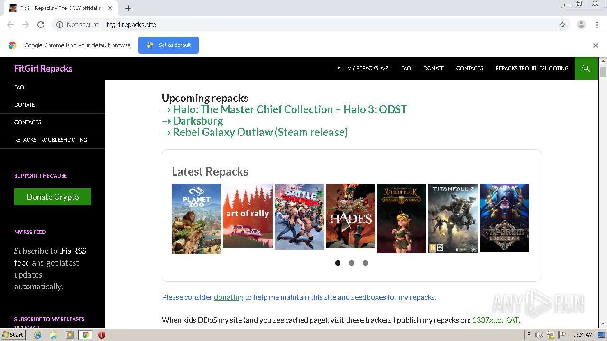Click the browser forward arrow
This screenshot has height=341, width=607.
pyautogui.click(x=26, y=25)
